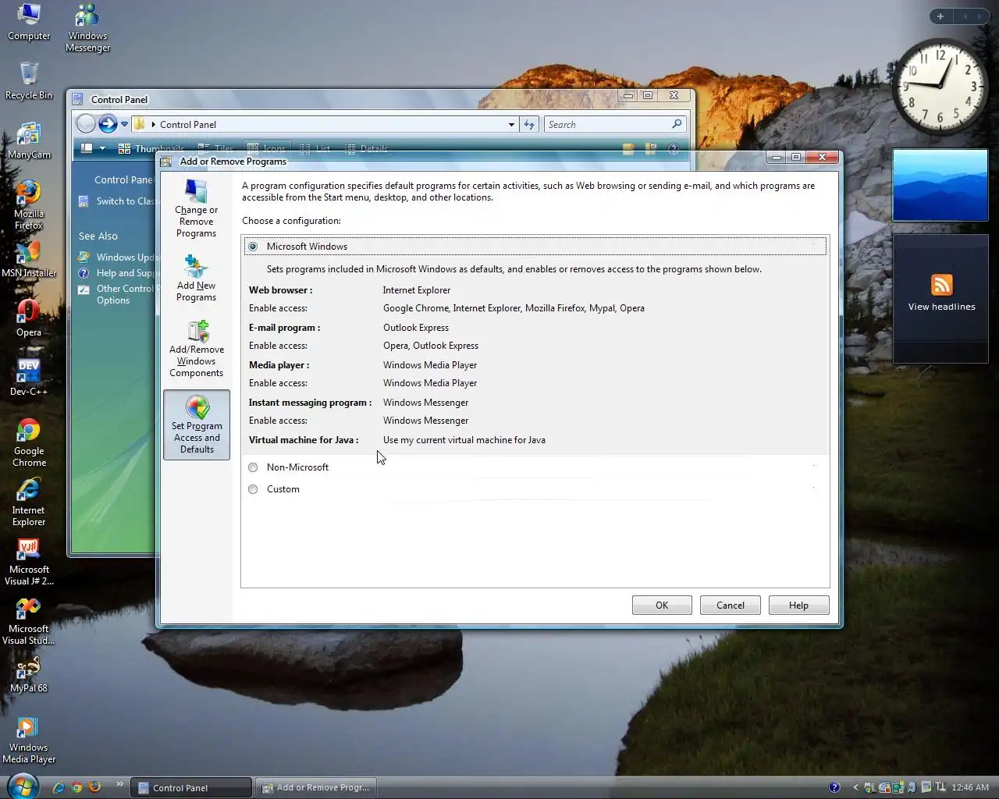999x799 pixels.
Task: Open Computer desktop icon
Action: 29,22
